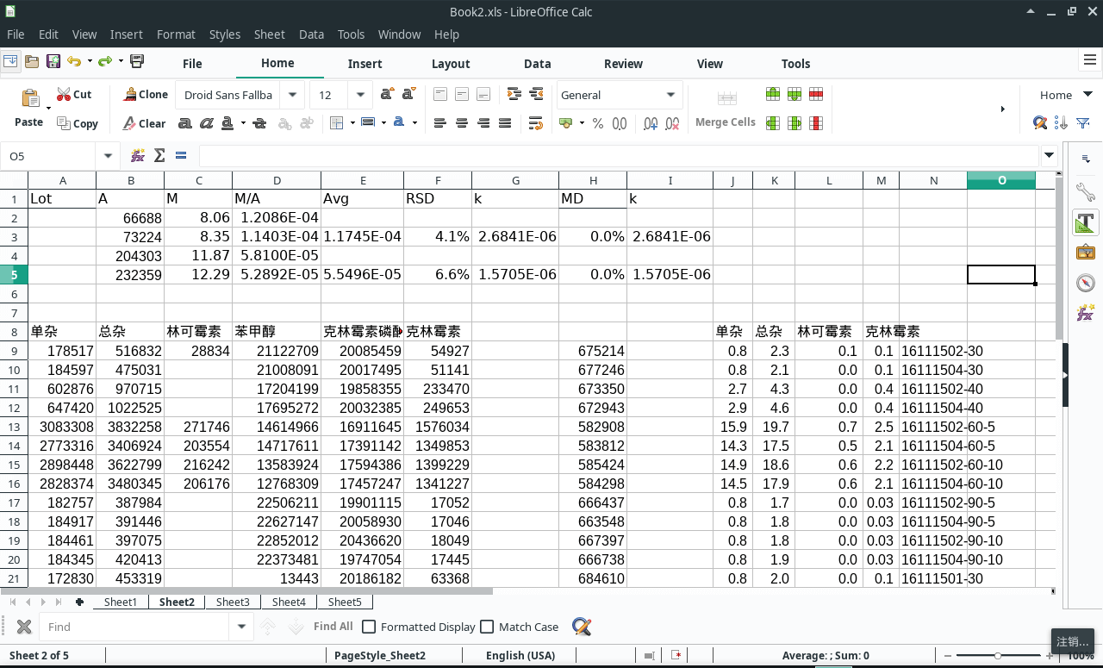Click the Delete Columns red icon
1103x668 pixels.
[816, 123]
